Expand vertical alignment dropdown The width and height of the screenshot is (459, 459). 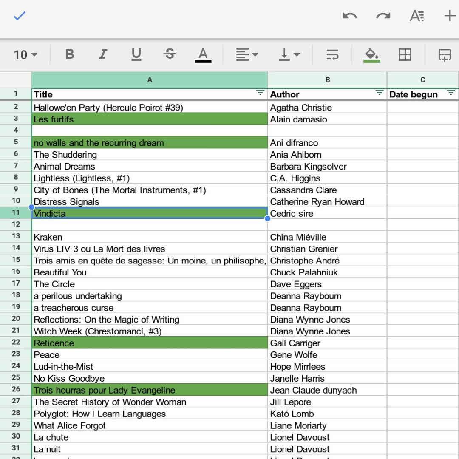[x=289, y=54]
